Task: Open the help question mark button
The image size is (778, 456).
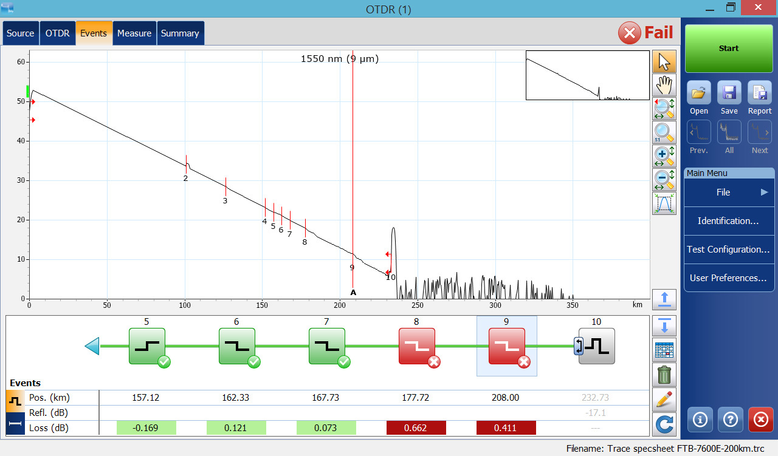Action: pos(730,420)
